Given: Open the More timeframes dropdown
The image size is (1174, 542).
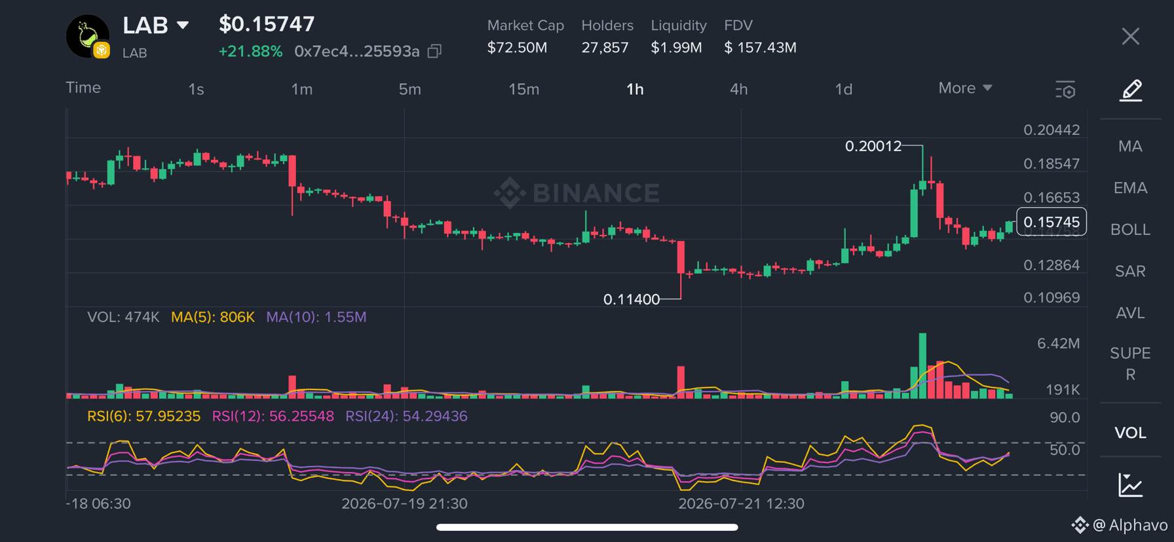Looking at the screenshot, I should pyautogui.click(x=965, y=88).
